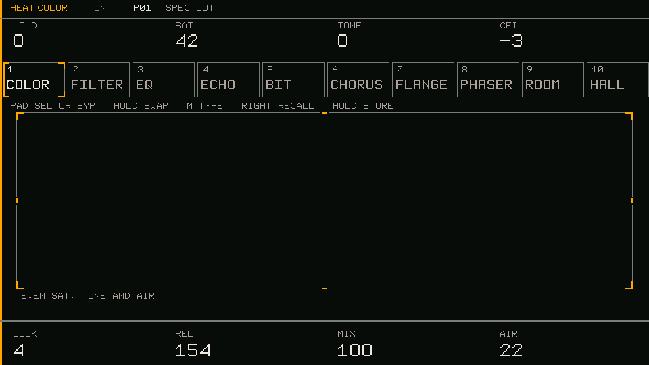Click the RIGHT RECALL hint text
The height and width of the screenshot is (365, 649).
coord(277,106)
